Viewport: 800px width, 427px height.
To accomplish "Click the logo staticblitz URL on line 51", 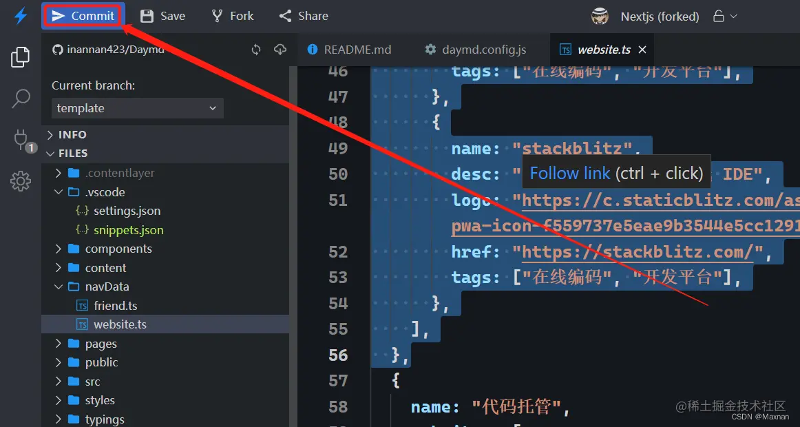I will pos(661,200).
